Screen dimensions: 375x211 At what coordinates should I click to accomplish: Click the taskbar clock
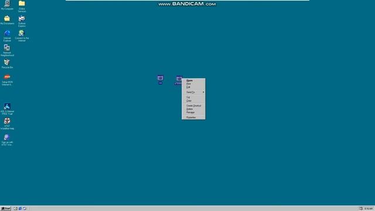369,209
